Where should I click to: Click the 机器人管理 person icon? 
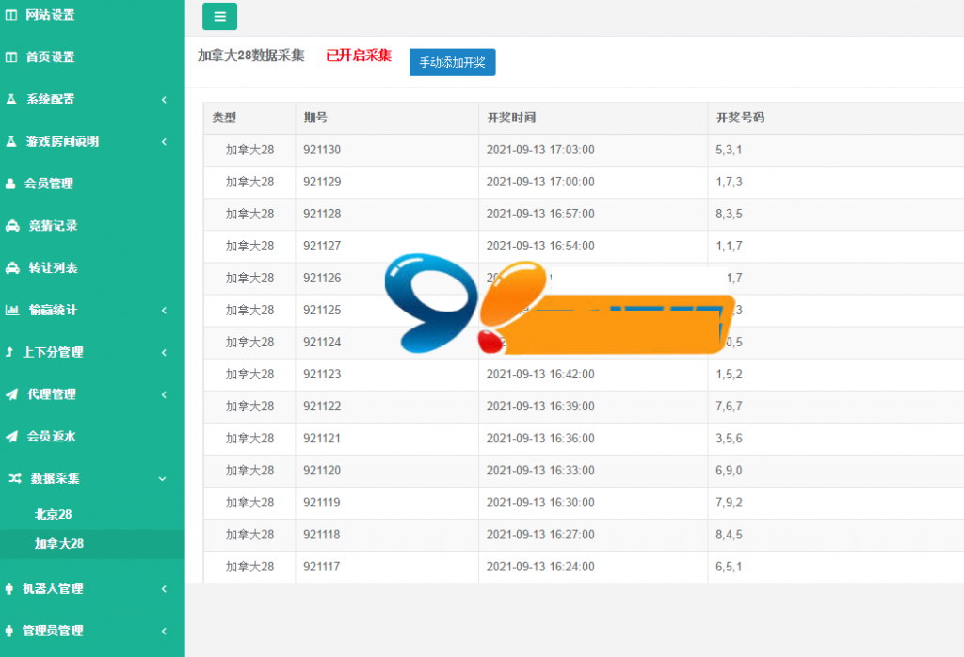tap(10, 588)
